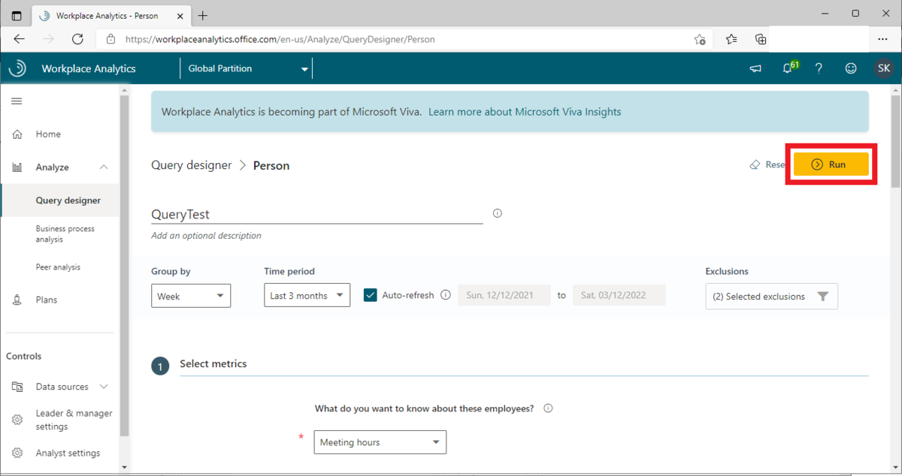Reload the page with refresh icon
Screen dimensions: 902x476
pyautogui.click(x=77, y=39)
